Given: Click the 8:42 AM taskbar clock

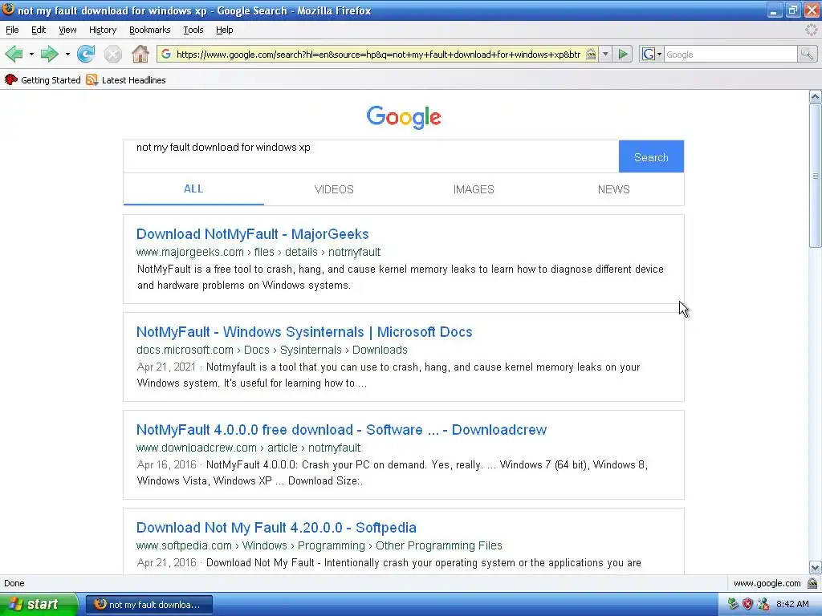Looking at the screenshot, I should click(x=792, y=604).
